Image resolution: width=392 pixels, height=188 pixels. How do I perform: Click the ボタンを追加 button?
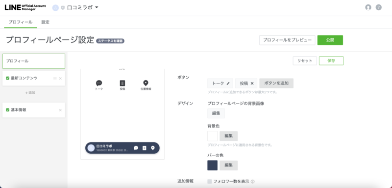click(276, 84)
